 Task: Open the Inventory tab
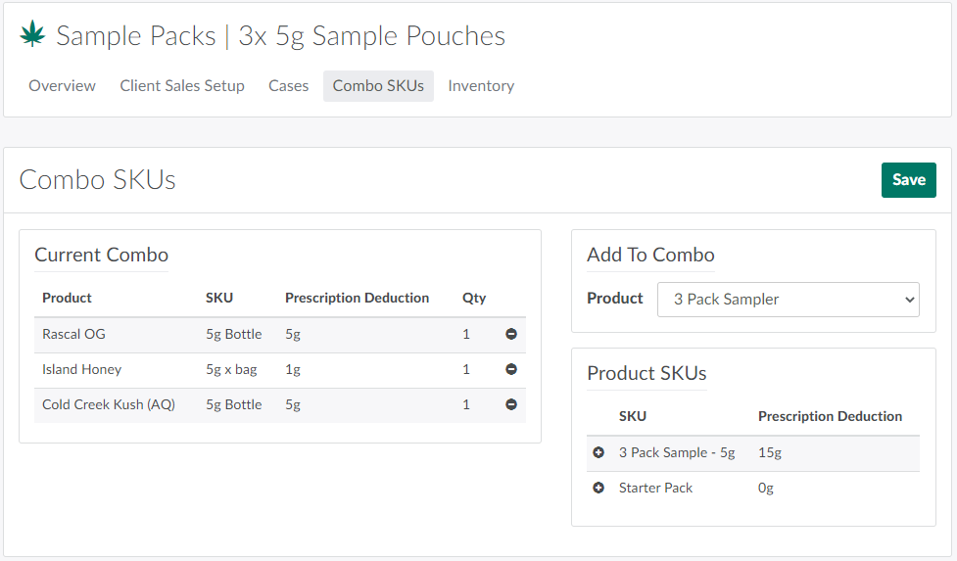(481, 86)
